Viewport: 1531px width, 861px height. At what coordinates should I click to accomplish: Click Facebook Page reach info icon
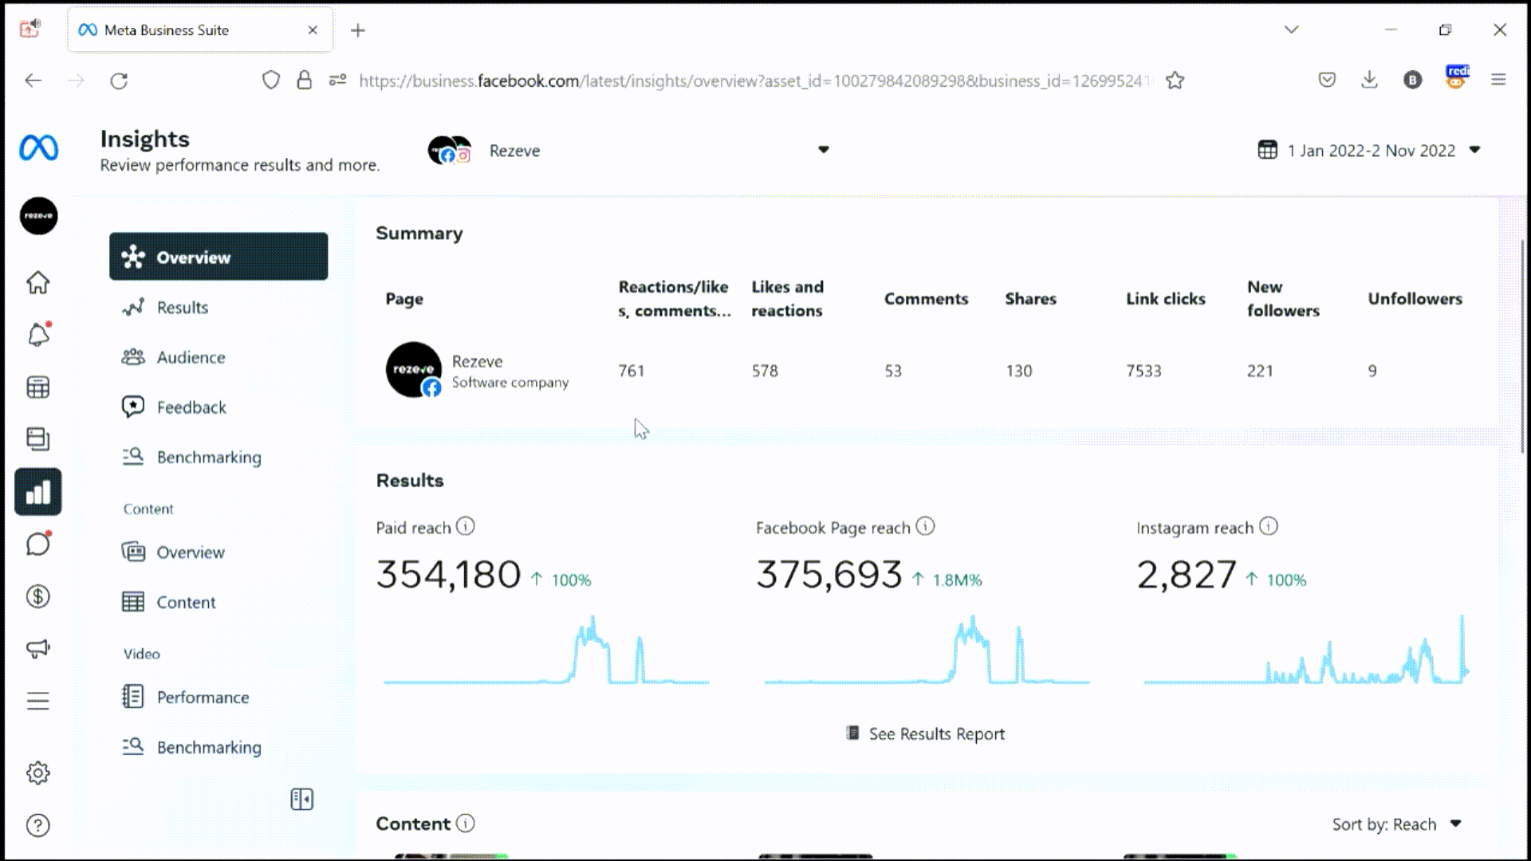925,526
